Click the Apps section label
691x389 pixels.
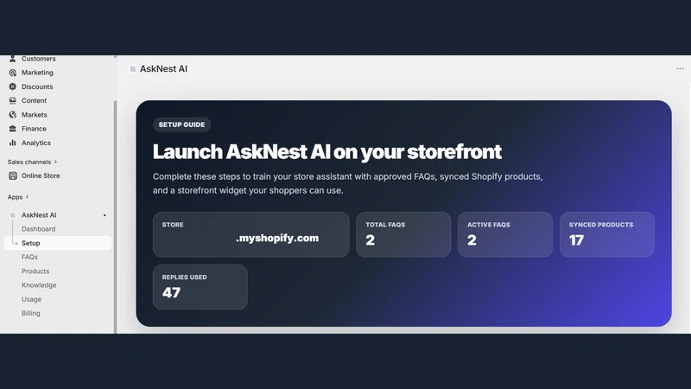(x=15, y=197)
